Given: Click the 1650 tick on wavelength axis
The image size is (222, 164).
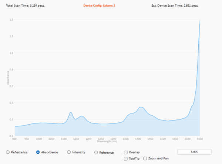Looking at the screenshot, I should coord(200,139).
